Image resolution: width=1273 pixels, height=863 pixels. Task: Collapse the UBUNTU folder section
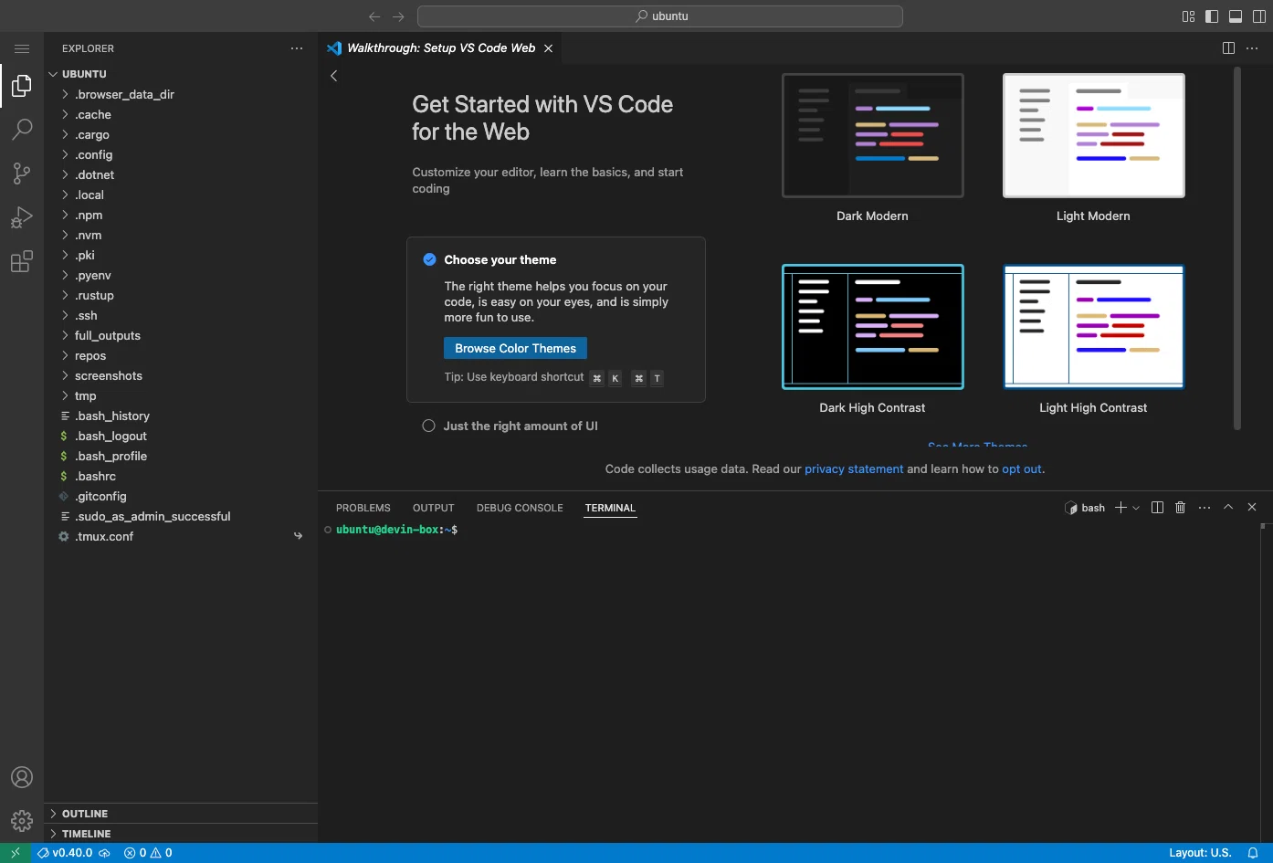[181, 74]
